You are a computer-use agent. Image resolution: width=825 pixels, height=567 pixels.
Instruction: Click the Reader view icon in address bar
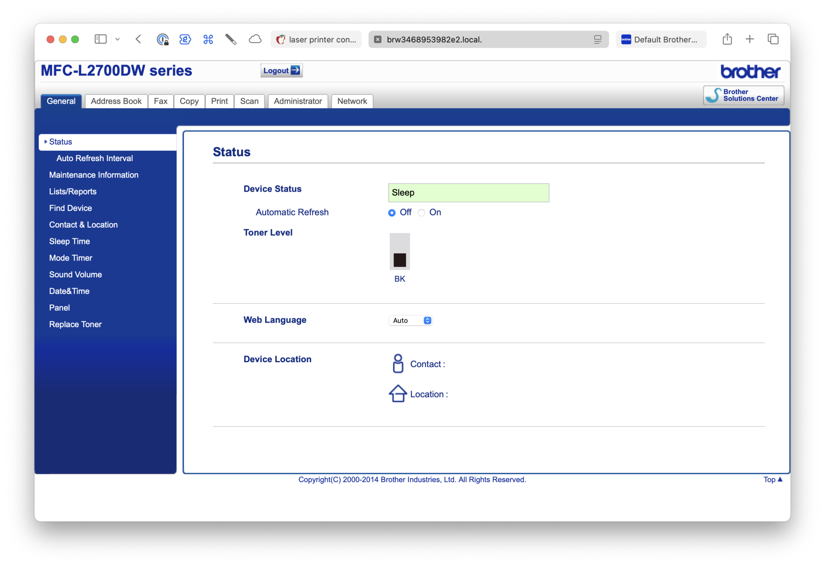(x=597, y=40)
